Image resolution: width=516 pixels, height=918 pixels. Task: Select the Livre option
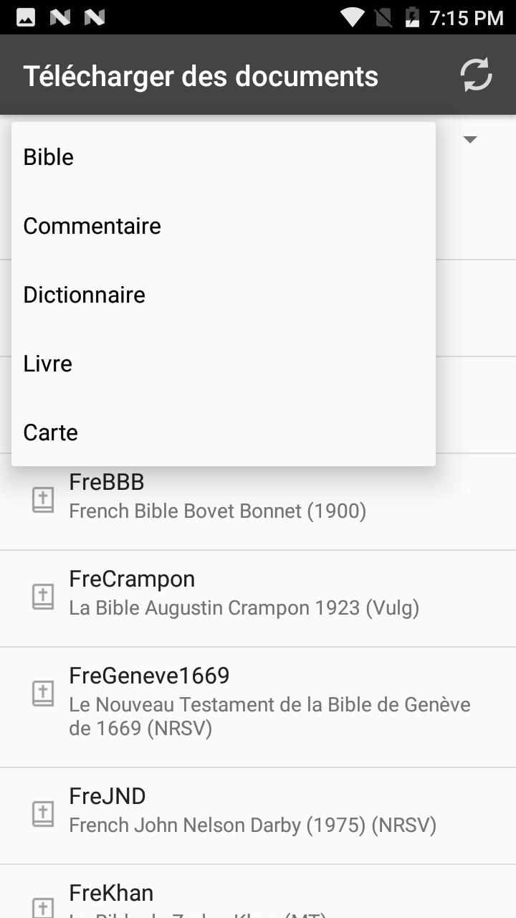(224, 364)
